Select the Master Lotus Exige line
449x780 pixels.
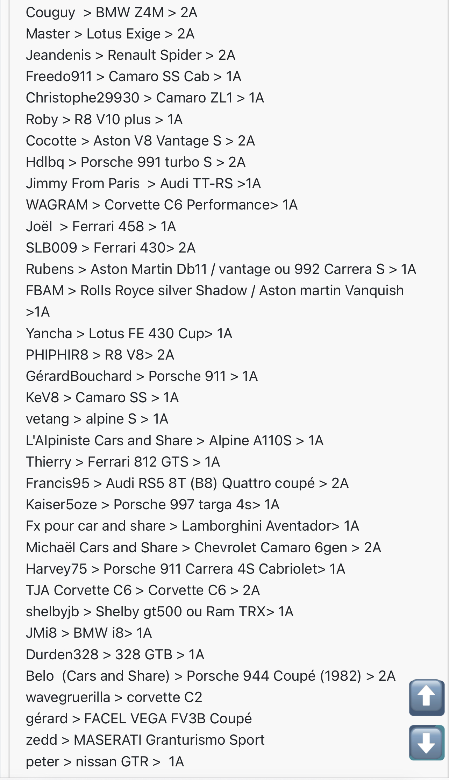click(x=110, y=34)
